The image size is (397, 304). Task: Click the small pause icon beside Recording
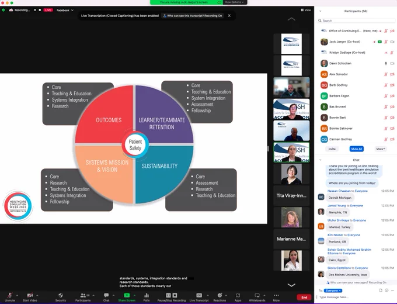coord(34,10)
